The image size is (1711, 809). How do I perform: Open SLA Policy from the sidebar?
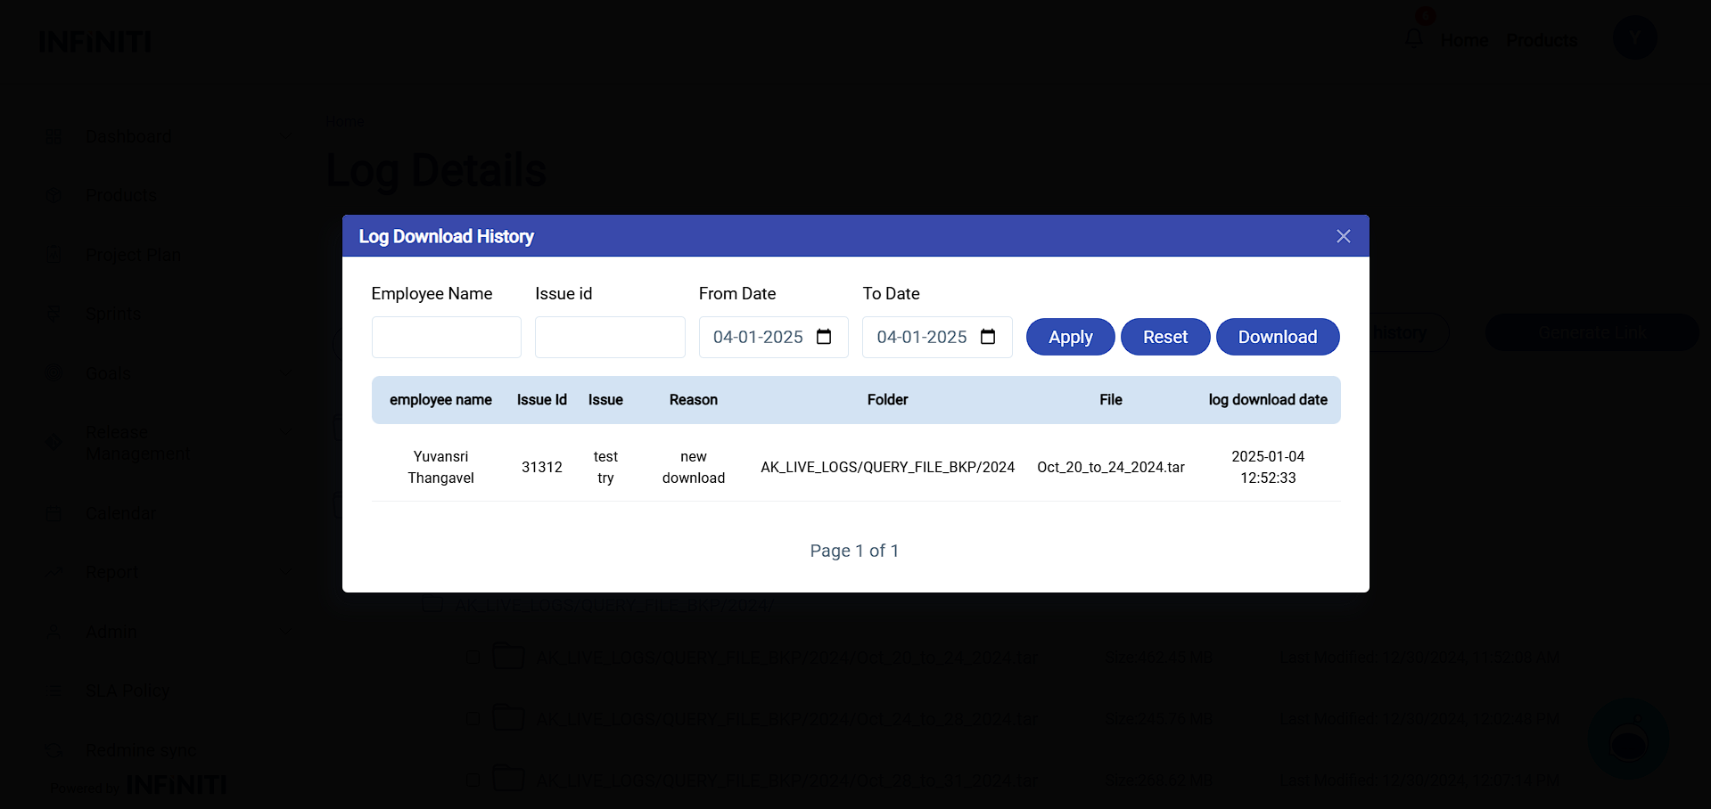point(128,691)
